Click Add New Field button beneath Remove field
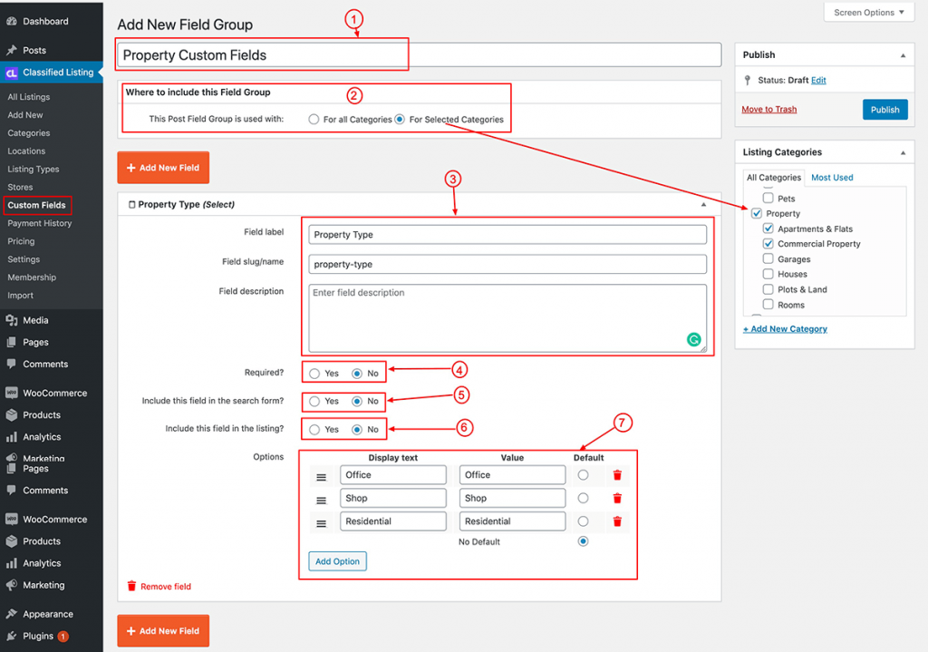 [163, 630]
